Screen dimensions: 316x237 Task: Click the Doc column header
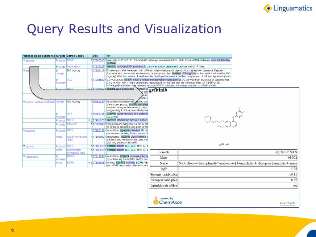[x=95, y=56]
